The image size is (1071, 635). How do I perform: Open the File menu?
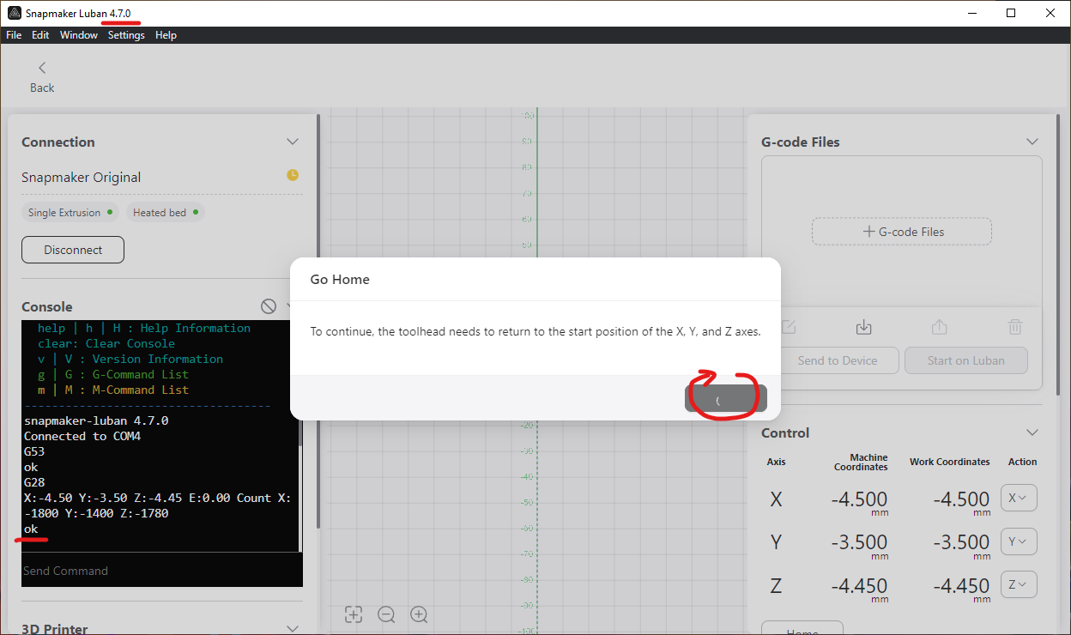[14, 35]
